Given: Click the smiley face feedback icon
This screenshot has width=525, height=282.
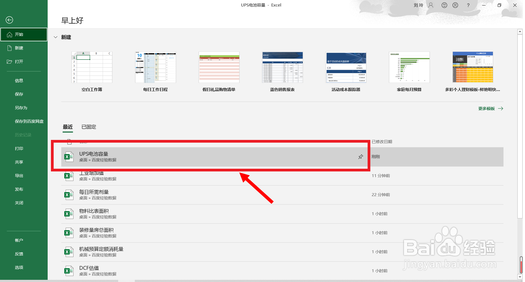Looking at the screenshot, I should pos(444,5).
